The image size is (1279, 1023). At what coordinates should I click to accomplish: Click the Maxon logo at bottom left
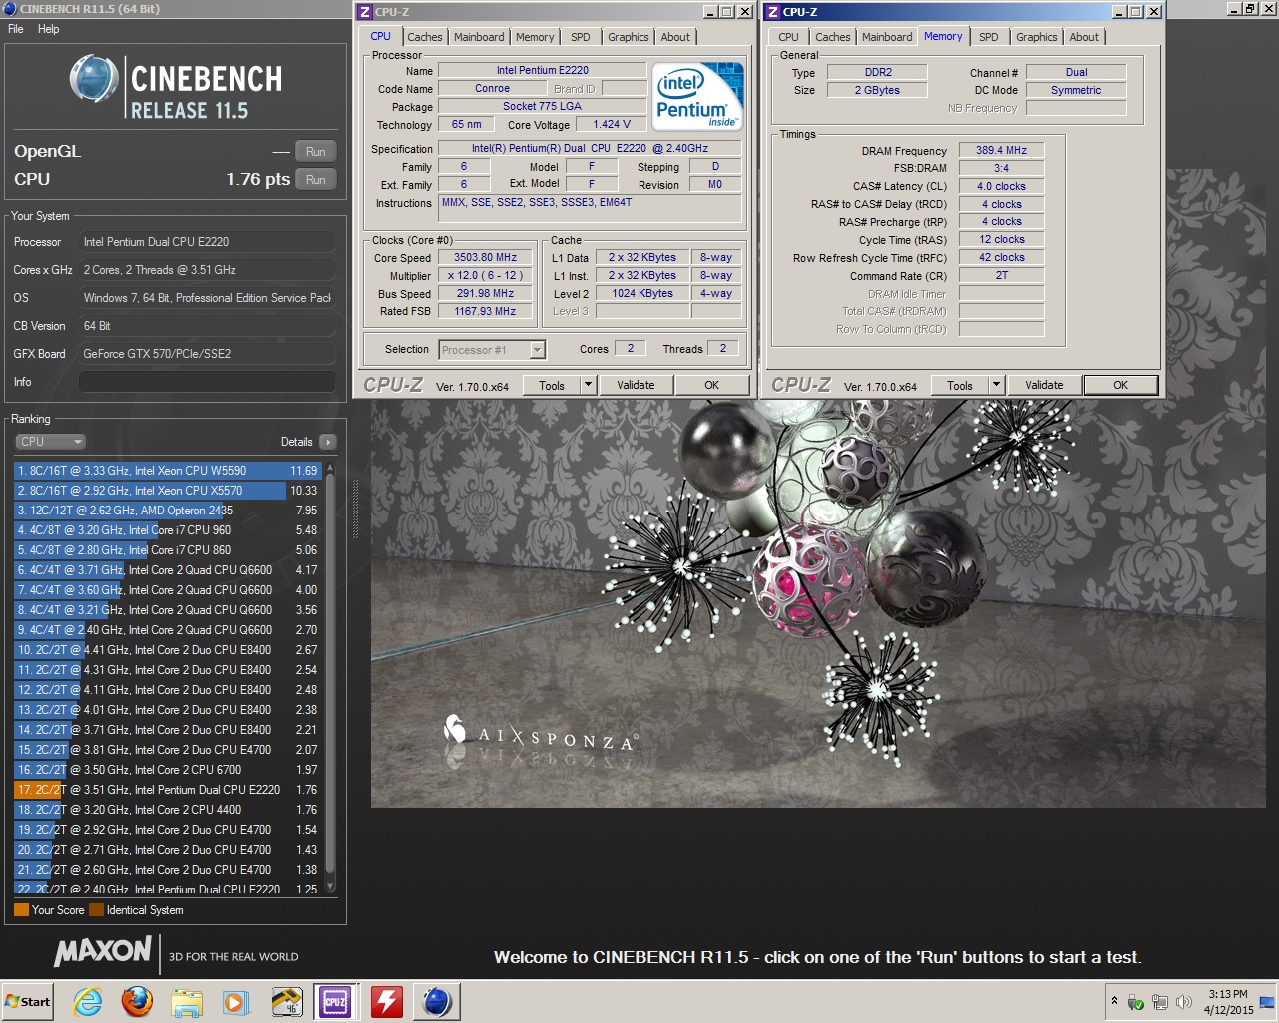[103, 952]
